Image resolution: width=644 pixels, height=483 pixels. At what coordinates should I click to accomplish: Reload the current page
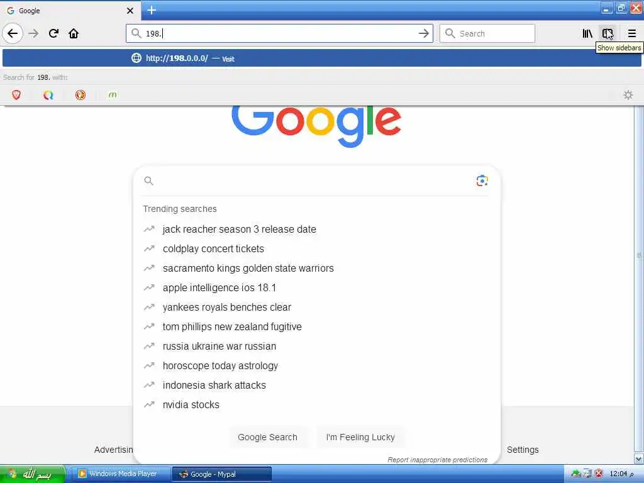(x=54, y=33)
